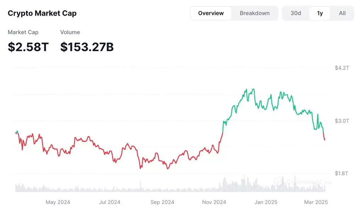Click the Market Cap label

pyautogui.click(x=23, y=32)
